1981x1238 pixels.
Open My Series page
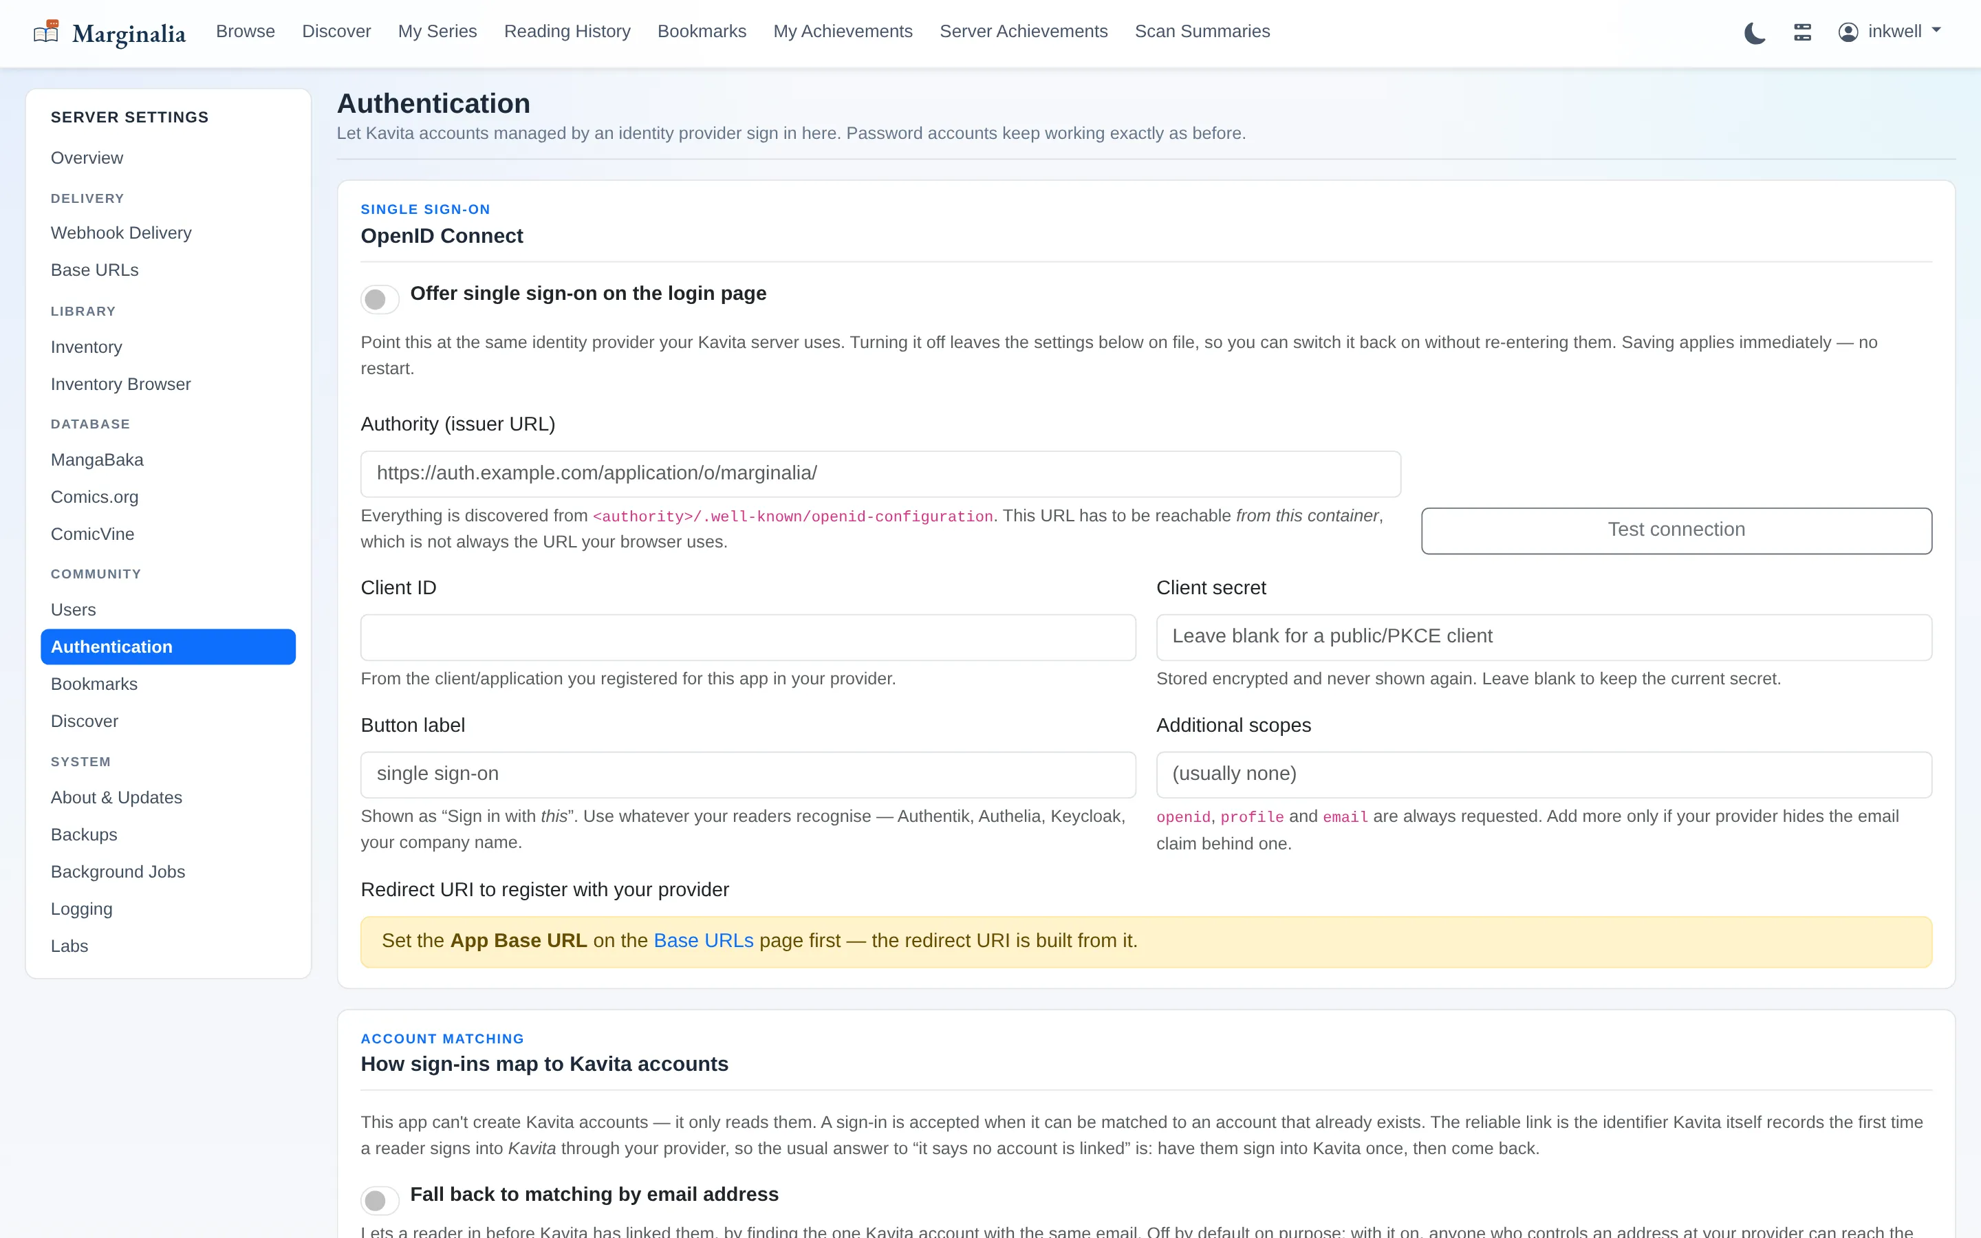click(x=437, y=31)
